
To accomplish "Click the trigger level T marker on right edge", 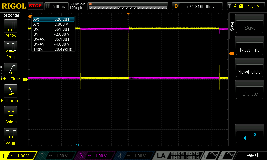I will pyautogui.click(x=232, y=54).
